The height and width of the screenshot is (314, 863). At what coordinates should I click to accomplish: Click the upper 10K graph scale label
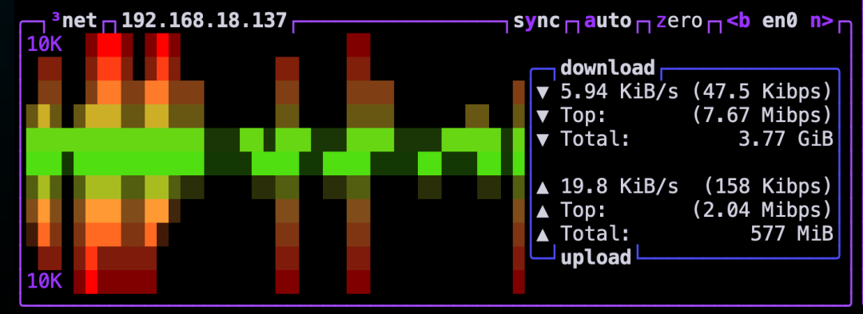pos(45,45)
